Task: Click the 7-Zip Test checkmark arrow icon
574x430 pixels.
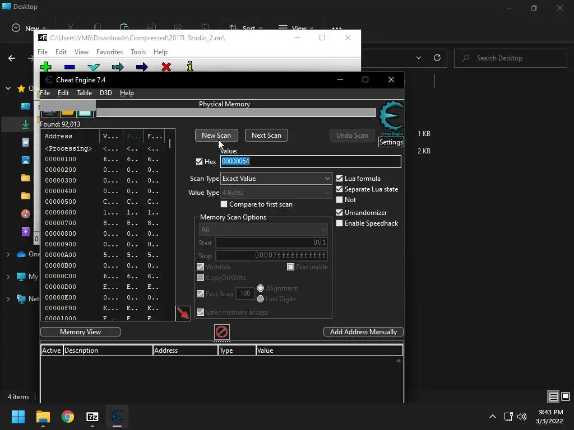Action: 94,67
